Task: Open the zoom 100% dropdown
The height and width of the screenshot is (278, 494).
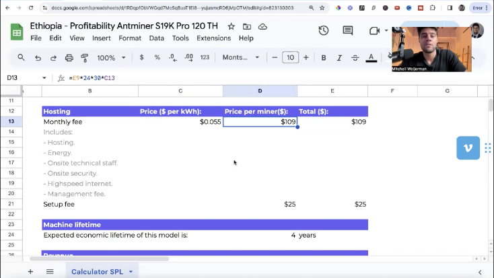Action: 110,58
